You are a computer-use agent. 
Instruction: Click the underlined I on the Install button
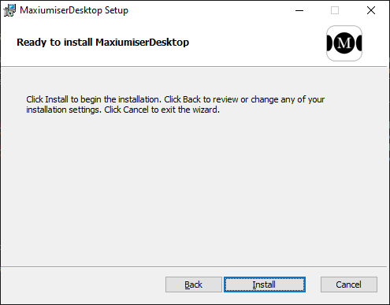tap(254, 285)
